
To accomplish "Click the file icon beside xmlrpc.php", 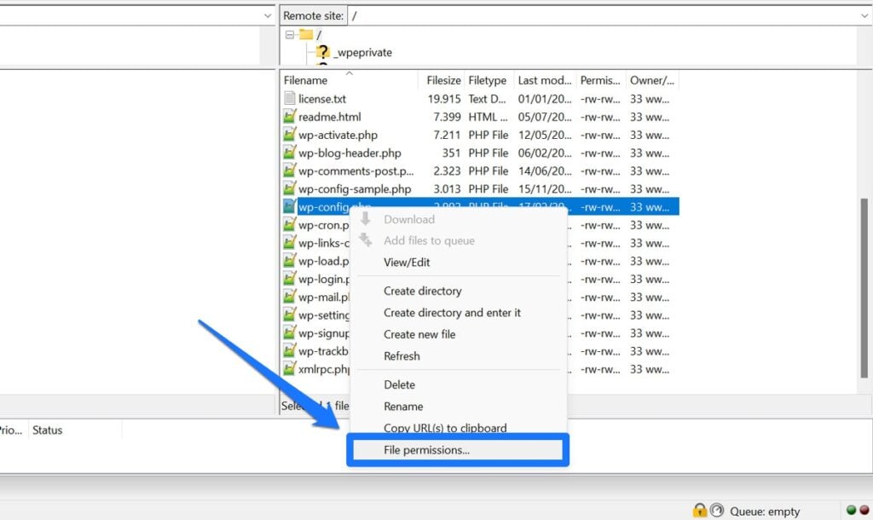I will point(290,369).
